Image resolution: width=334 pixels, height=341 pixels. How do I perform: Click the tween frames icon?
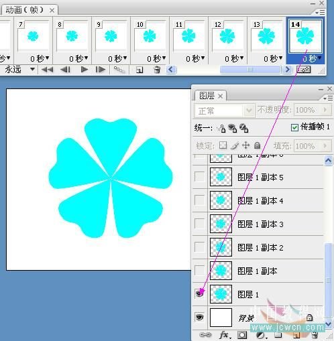[x=119, y=70]
